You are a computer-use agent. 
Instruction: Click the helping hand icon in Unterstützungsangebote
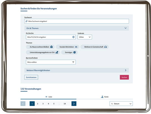point(57,52)
